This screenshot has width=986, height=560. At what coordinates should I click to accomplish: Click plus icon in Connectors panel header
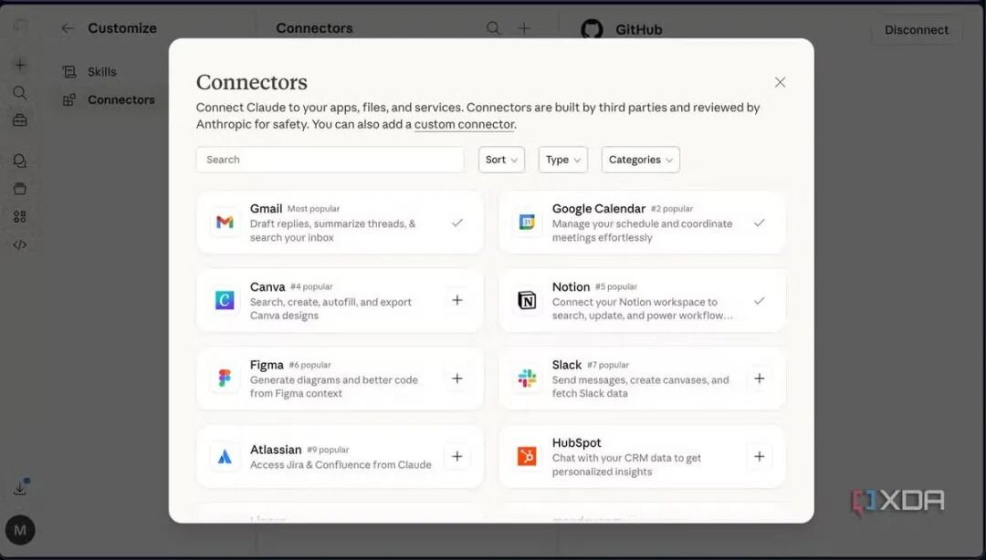pos(524,27)
